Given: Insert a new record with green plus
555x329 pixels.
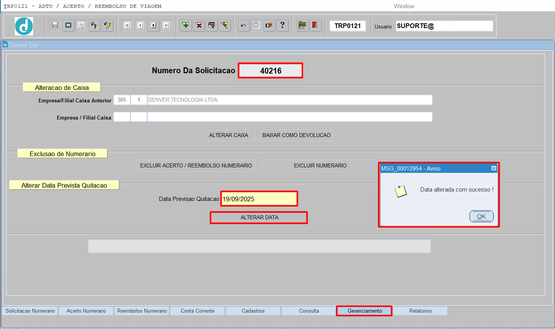Looking at the screenshot, I should [x=186, y=25].
